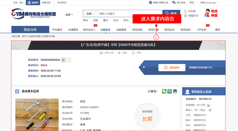Share to QQ penguin icon

[175, 91]
